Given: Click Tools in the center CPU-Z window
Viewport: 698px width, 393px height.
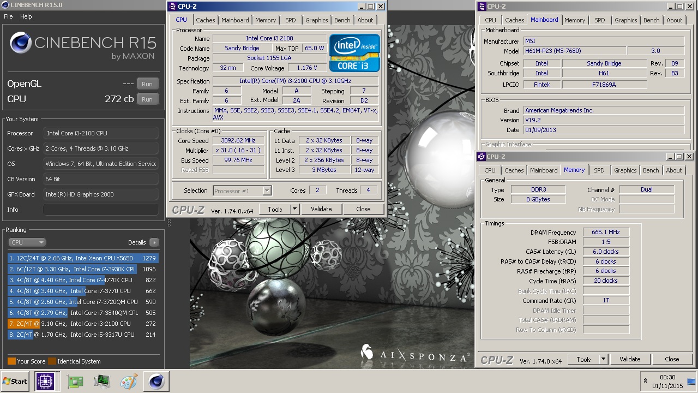Looking at the screenshot, I should pos(275,209).
